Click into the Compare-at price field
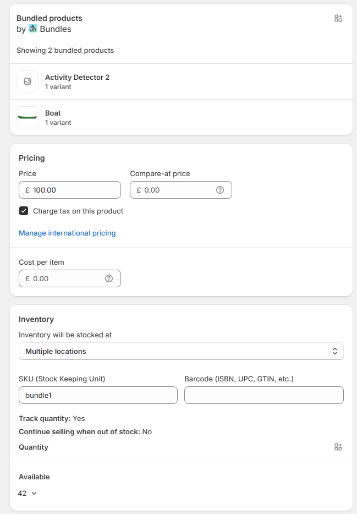Screen dimensions: 357x514 (181, 190)
